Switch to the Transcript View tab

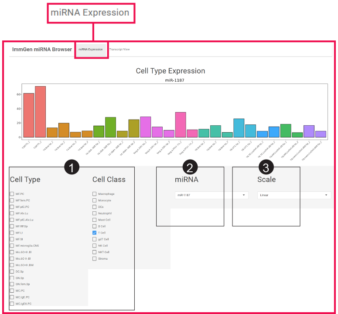click(x=119, y=50)
